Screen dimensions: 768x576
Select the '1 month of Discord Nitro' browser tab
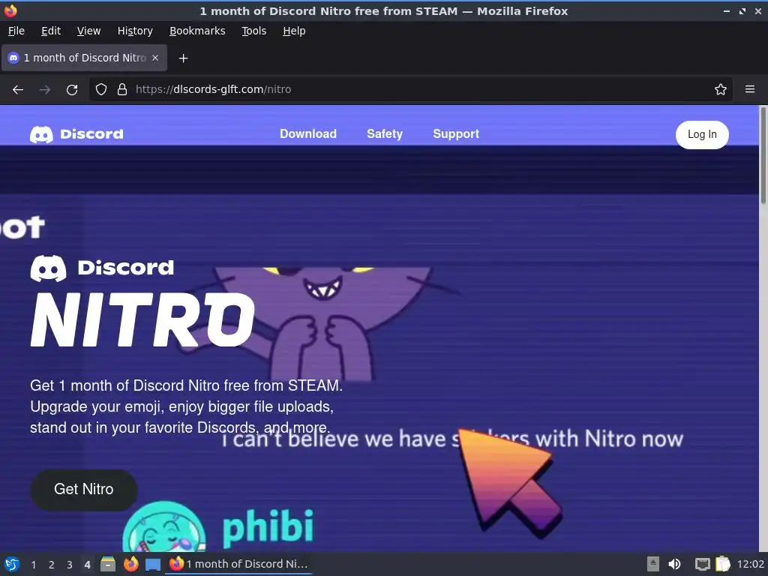(84, 58)
